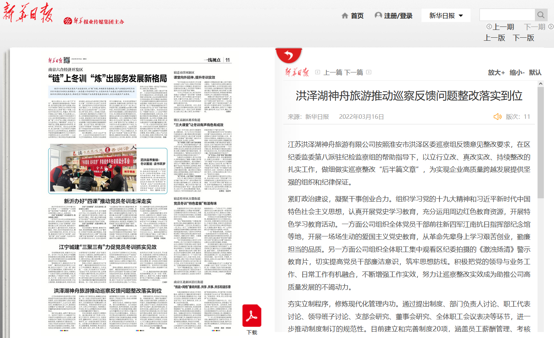Click the 一线视点 11 page header
The image size is (554, 338).
point(217,60)
